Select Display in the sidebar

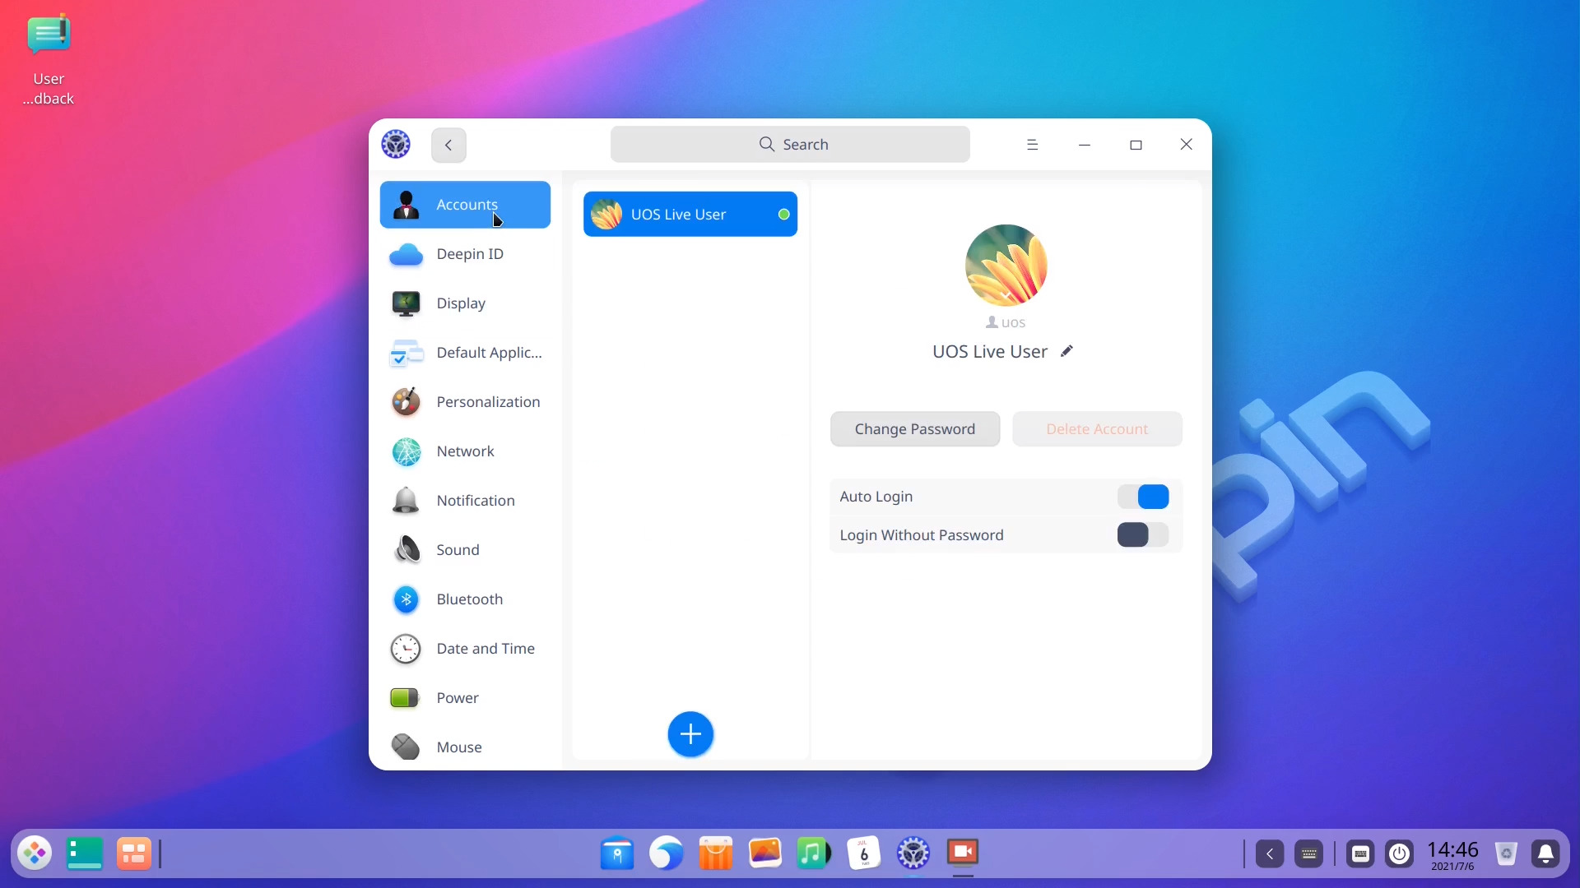461,303
